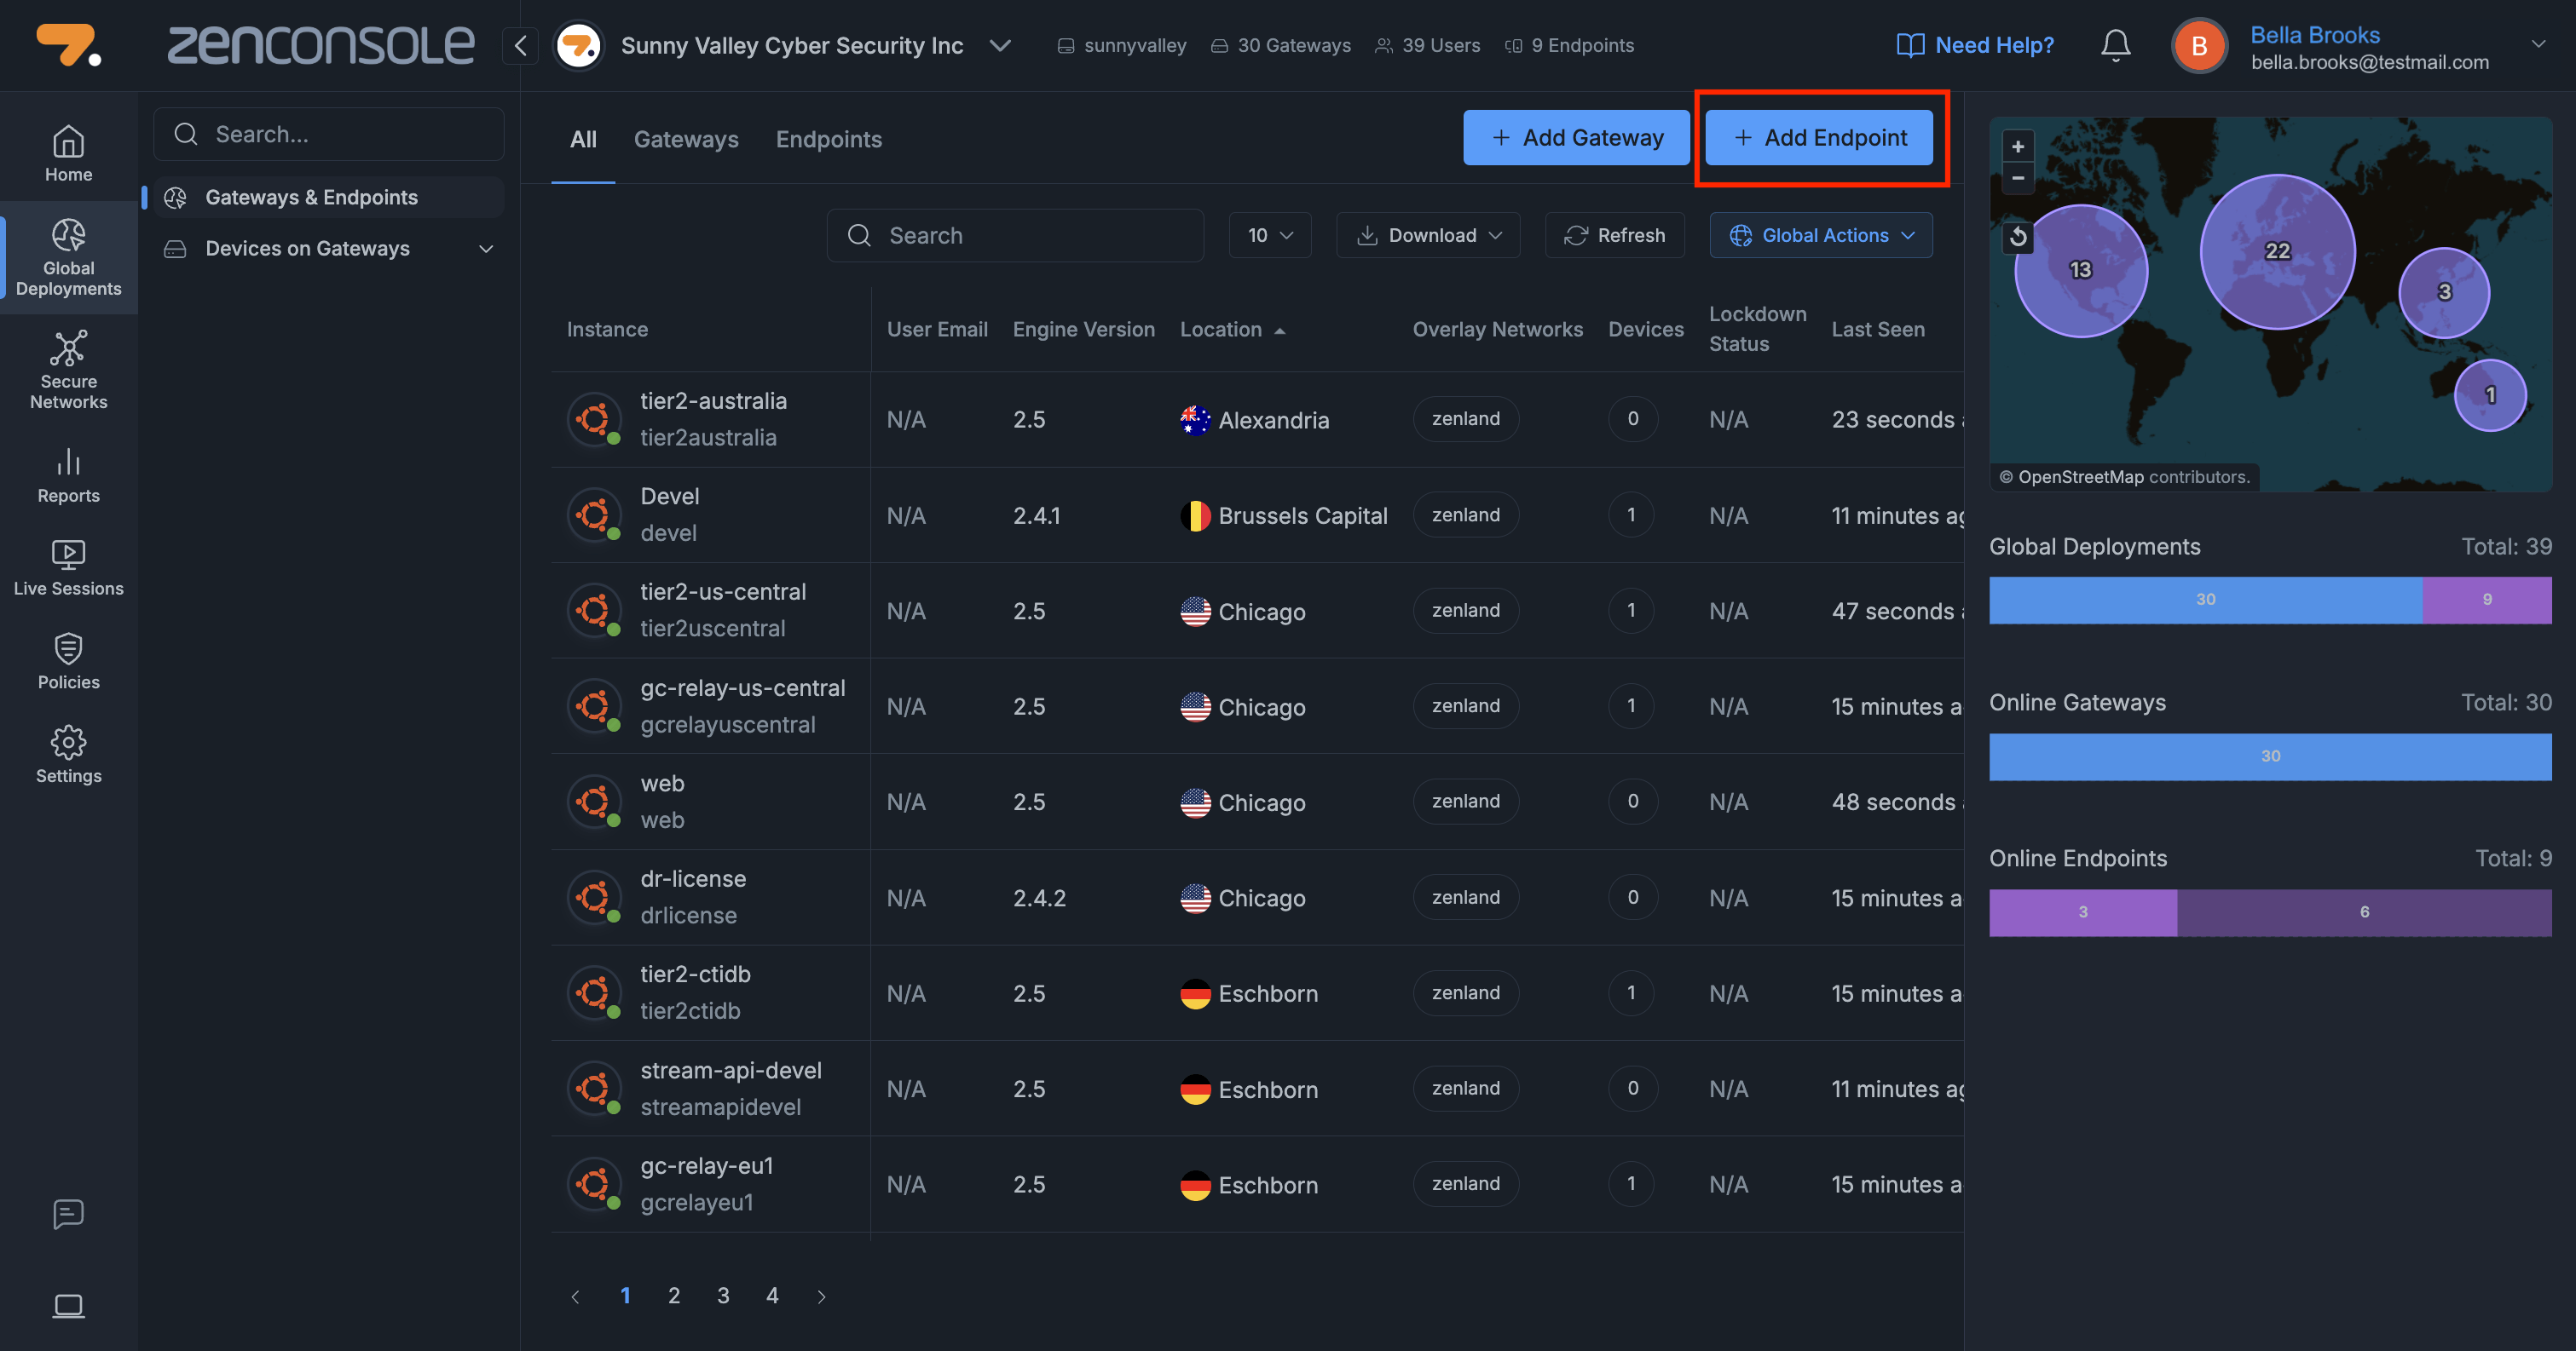Open the notifications bell

pos(2115,45)
